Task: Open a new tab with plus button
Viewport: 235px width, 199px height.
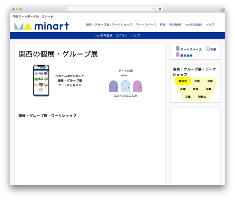Action: (223, 10)
